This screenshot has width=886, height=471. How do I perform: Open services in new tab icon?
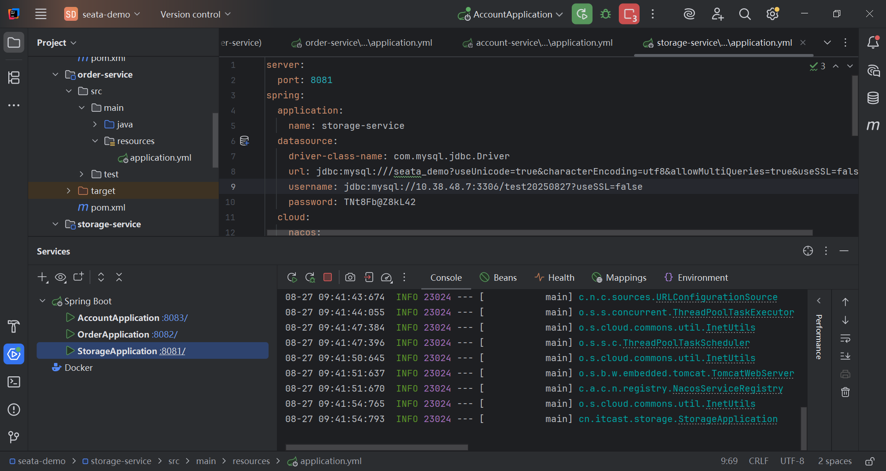[x=78, y=277]
